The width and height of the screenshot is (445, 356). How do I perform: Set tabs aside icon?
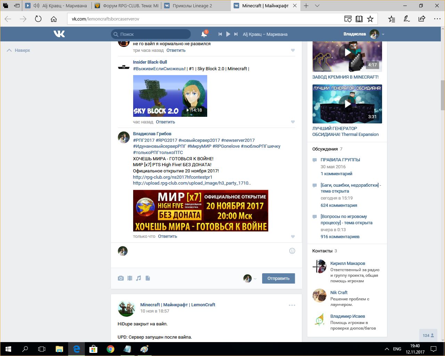17,6
